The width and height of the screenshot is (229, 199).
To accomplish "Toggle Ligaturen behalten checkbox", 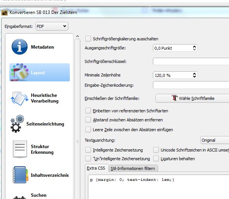I will coord(156,159).
